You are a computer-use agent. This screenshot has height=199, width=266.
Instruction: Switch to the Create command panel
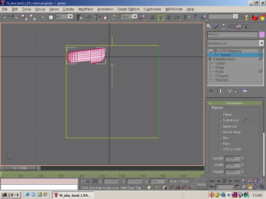pyautogui.click(x=209, y=27)
